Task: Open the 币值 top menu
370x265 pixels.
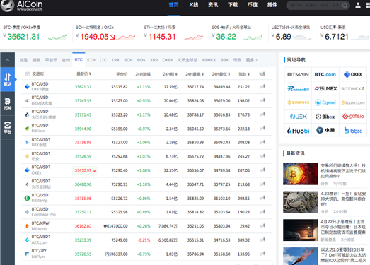Action: tap(253, 5)
